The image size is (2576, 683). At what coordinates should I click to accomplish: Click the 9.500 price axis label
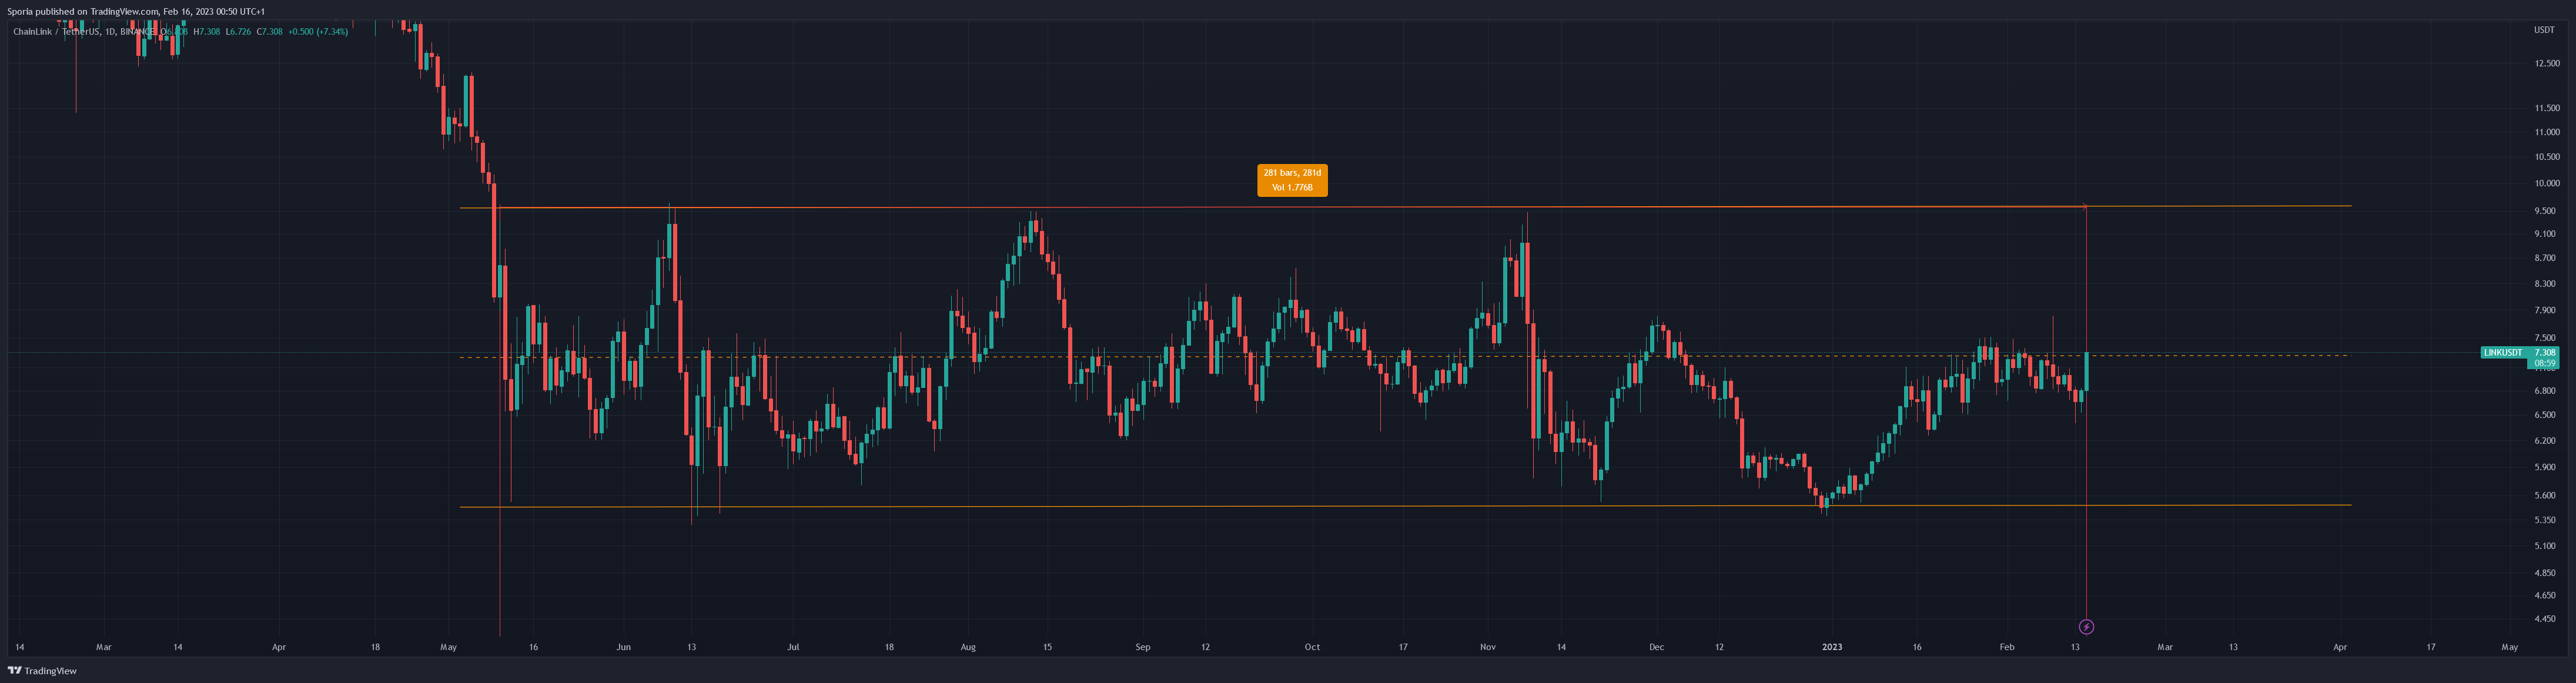(x=2545, y=211)
